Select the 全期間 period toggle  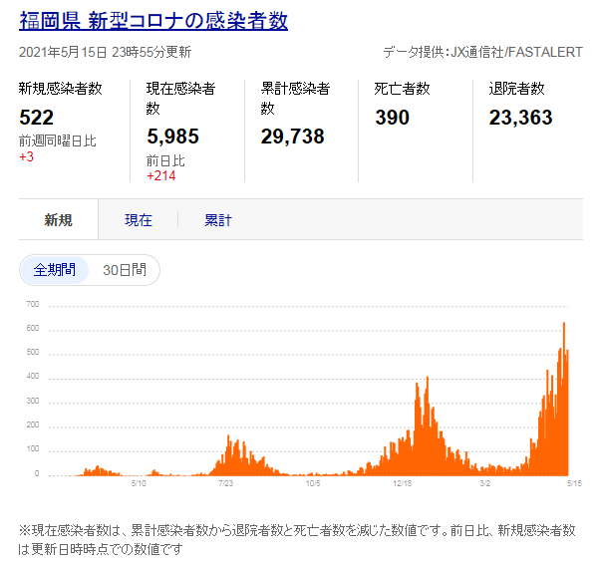(x=54, y=270)
